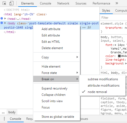The image size is (127, 123).
Task: Switch to the Performance tab
Action: [101, 3]
